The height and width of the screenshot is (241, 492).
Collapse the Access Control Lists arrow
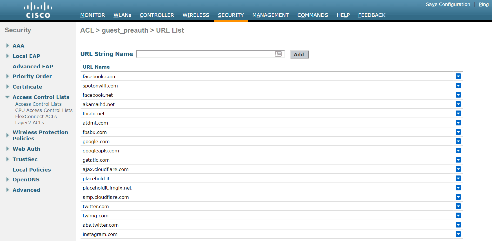coord(7,97)
